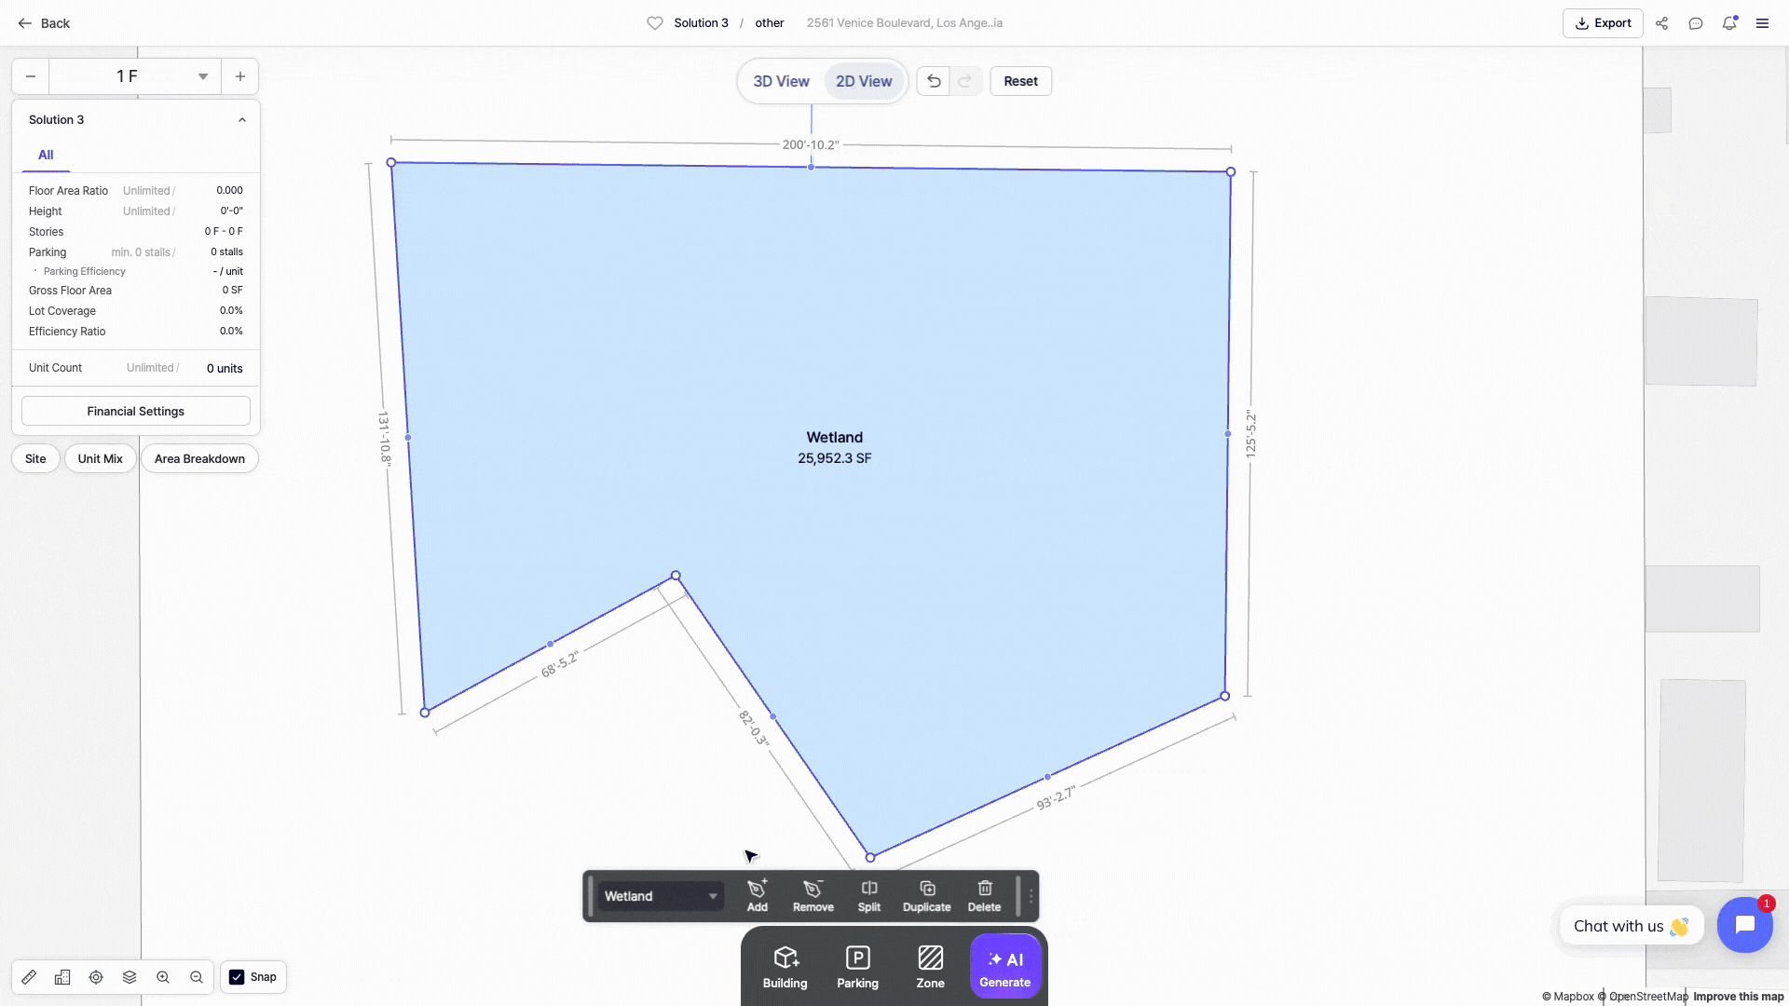Uncheck the Snap checkbox
The height and width of the screenshot is (1006, 1789).
[x=237, y=977]
